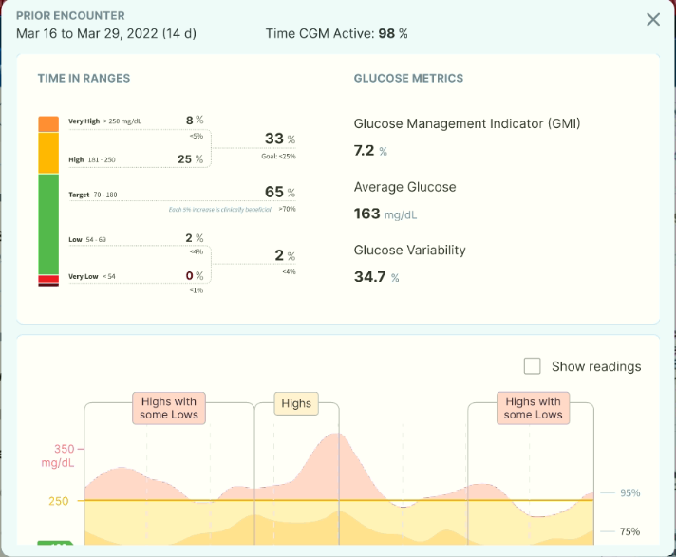Select the rightmost Highs with some Lows label
The image size is (676, 557).
(533, 408)
